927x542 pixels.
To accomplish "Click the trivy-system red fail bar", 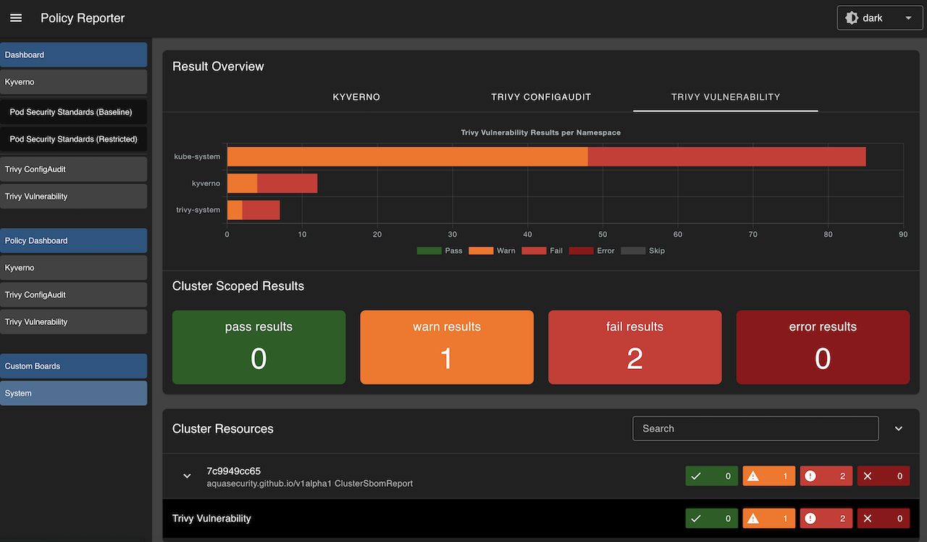I will pos(261,210).
